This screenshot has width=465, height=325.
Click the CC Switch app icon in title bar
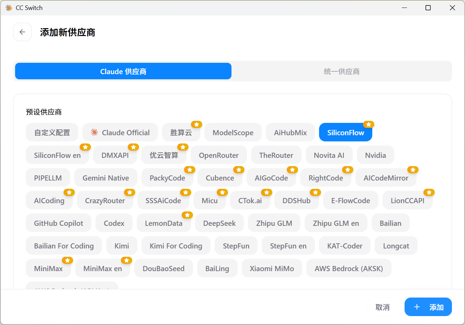click(x=9, y=8)
